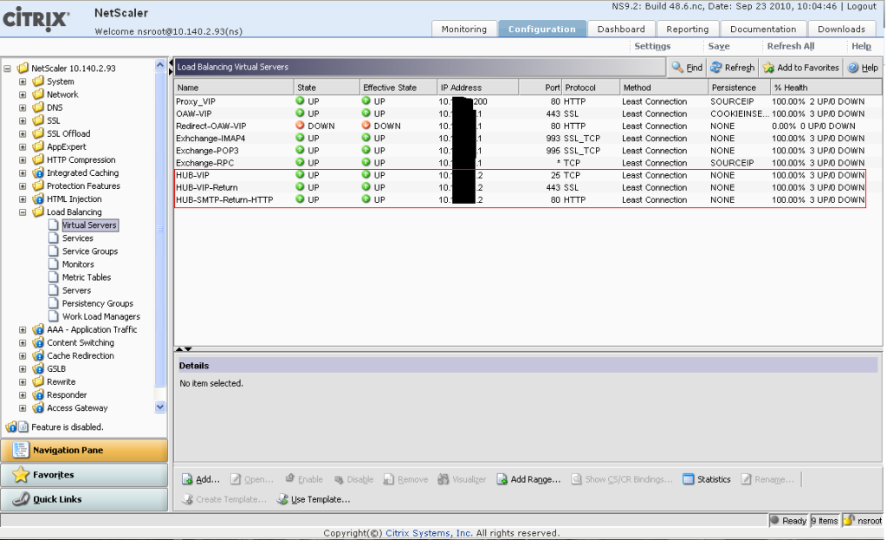This screenshot has height=540, width=887.
Task: Open Work Load Managers tree item
Action: 100,316
